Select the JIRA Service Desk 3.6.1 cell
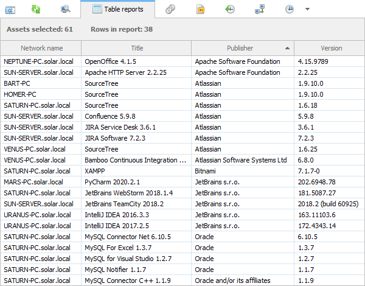This screenshot has width=365, height=286. point(136,127)
